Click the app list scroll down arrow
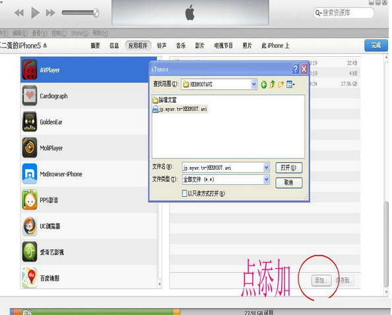This screenshot has height=315, width=392. [x=160, y=285]
